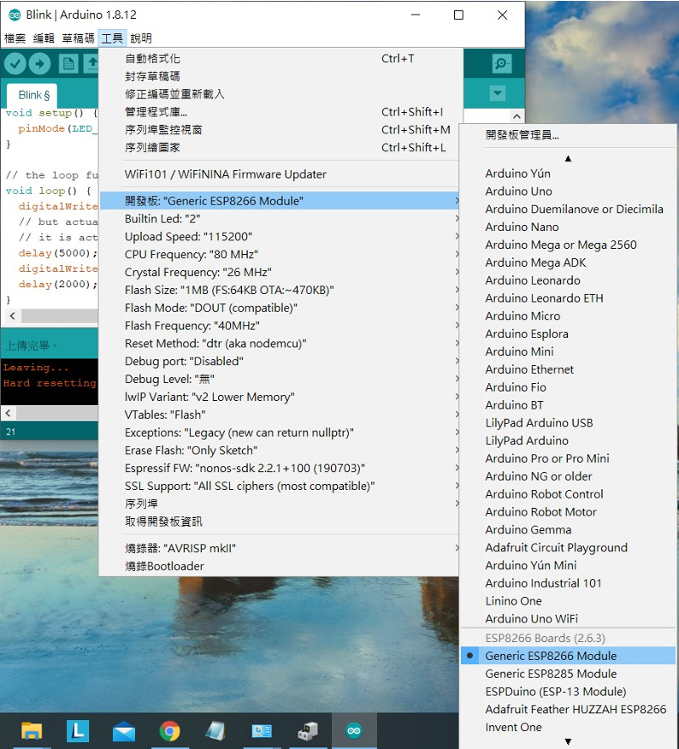Image resolution: width=679 pixels, height=749 pixels.
Task: Open the 工具 menu
Action: [112, 38]
